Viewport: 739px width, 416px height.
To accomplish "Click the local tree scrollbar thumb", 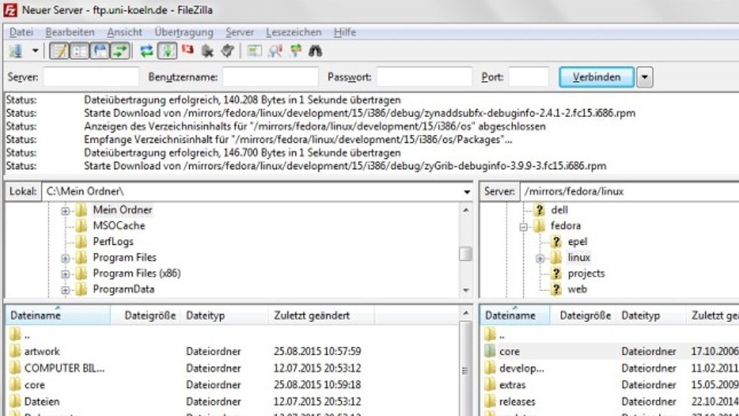I will (465, 253).
